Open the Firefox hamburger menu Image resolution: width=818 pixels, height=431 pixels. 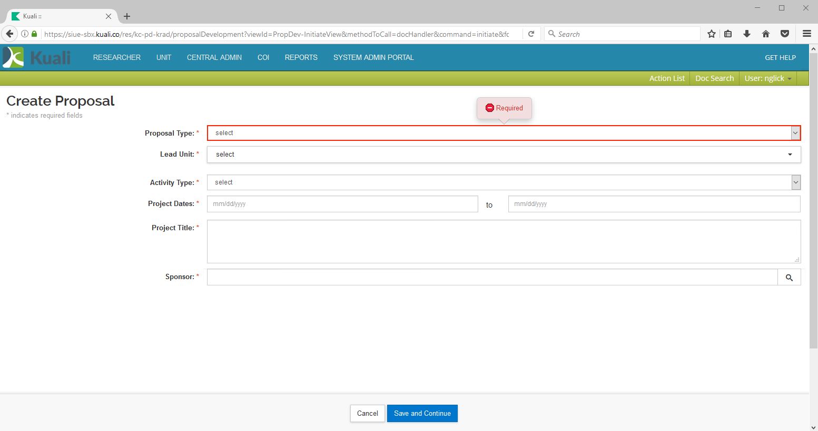click(x=806, y=34)
